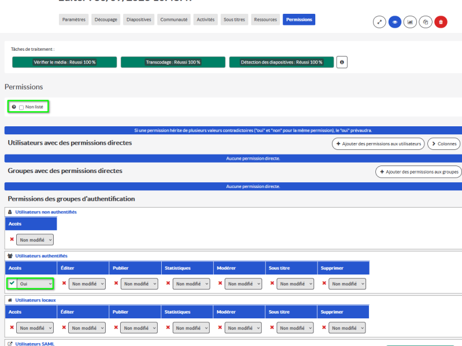Viewport: 462px width, 346px height.
Task: Open Éditer dropdown for Utilisateurs authentifiés
Action: coord(87,284)
